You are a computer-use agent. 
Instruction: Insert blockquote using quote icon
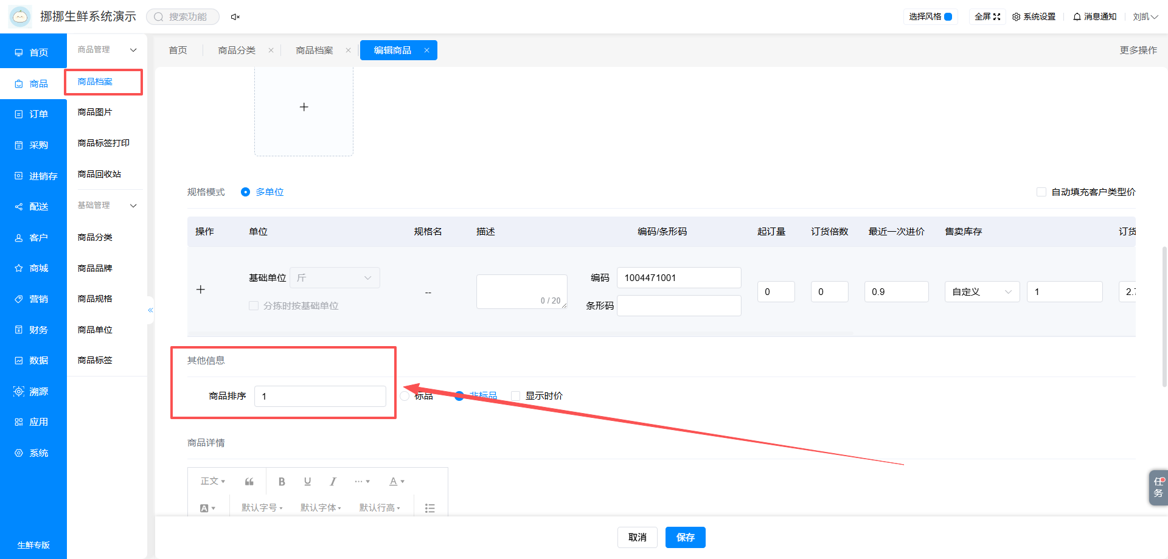pyautogui.click(x=249, y=482)
